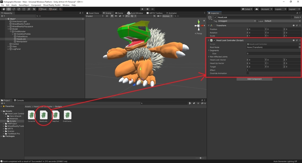Toggle favorites star in Project toolbar
302x163 pixels.
(x=198, y=103)
